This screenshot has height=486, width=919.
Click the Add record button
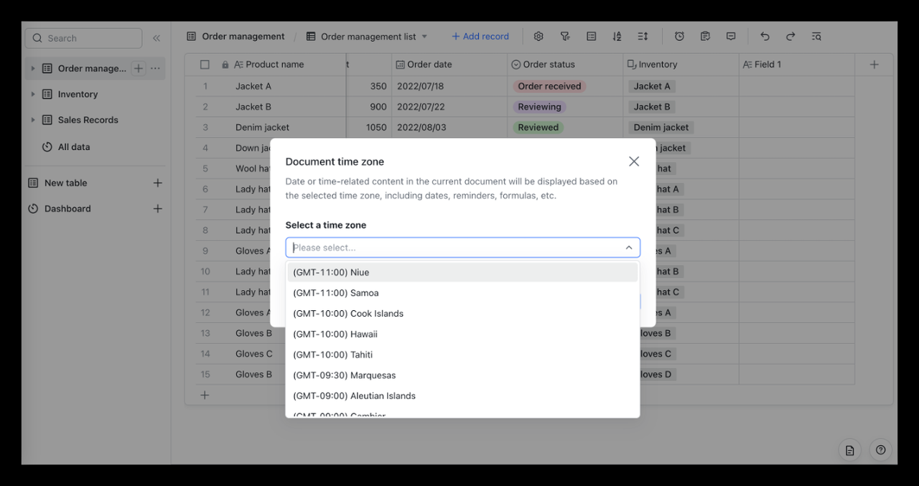click(x=480, y=37)
